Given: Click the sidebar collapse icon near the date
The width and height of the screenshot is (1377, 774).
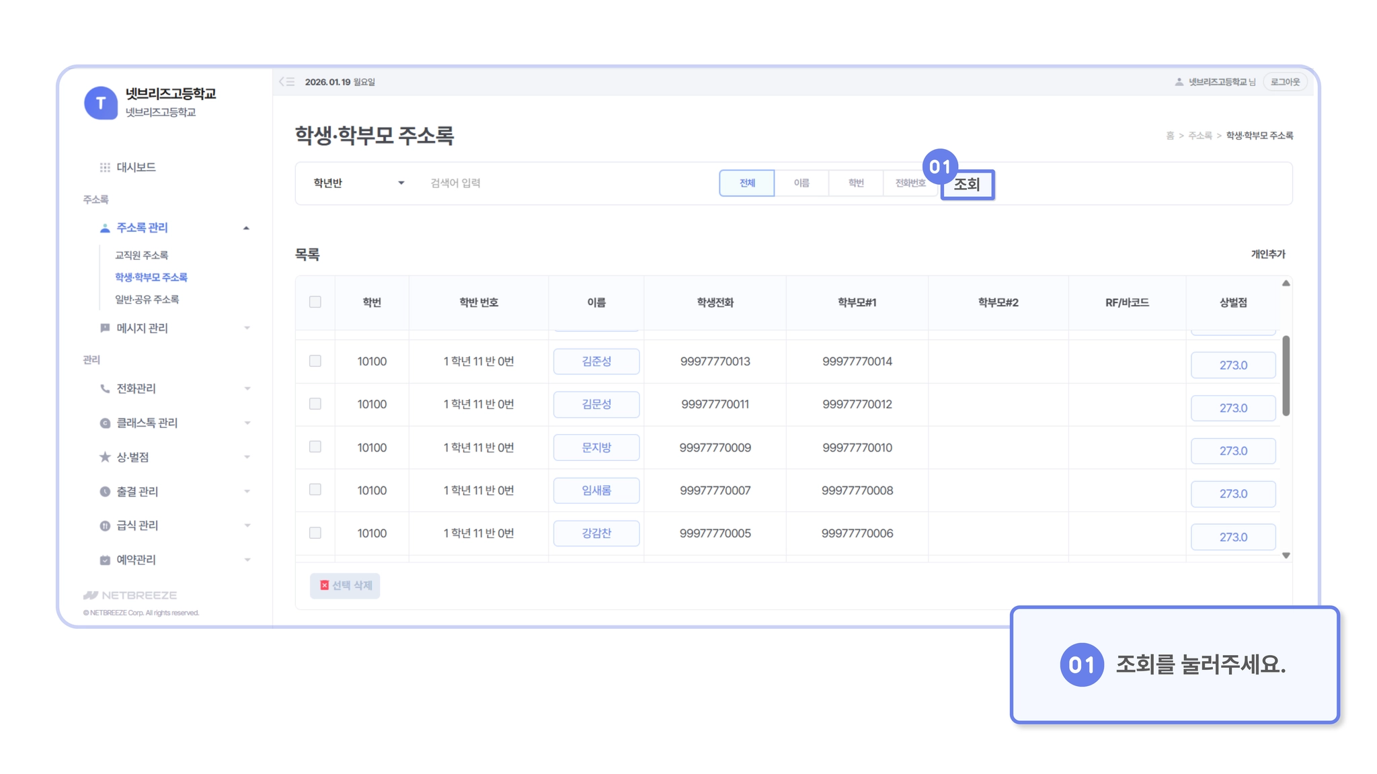Looking at the screenshot, I should point(287,82).
